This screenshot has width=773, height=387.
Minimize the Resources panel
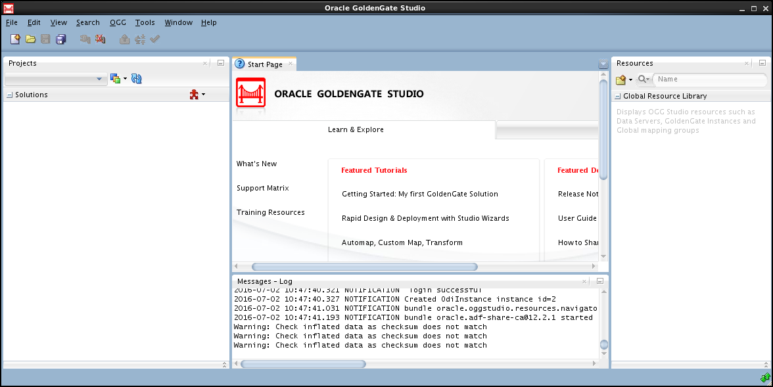pos(762,63)
